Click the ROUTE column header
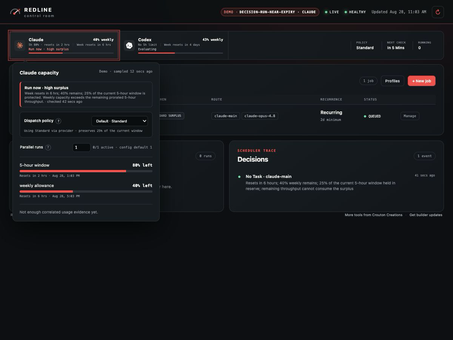Viewport: 453px width, 340px height. pos(217,99)
